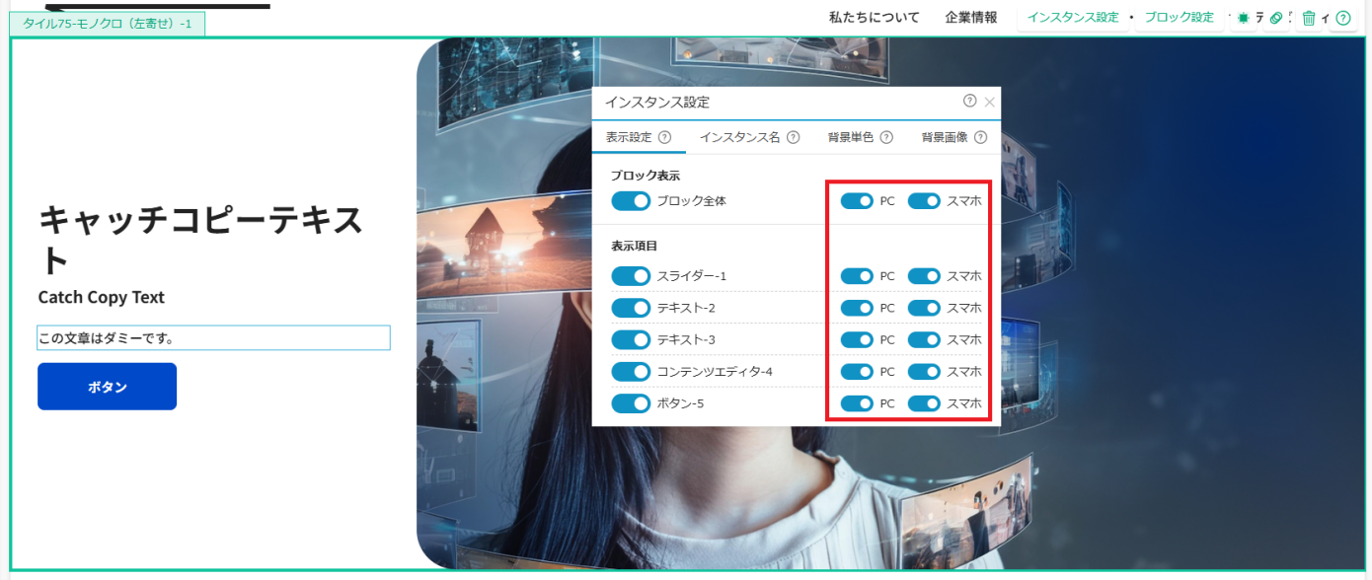
Task: Click the blue ボタン button
Action: (x=107, y=386)
